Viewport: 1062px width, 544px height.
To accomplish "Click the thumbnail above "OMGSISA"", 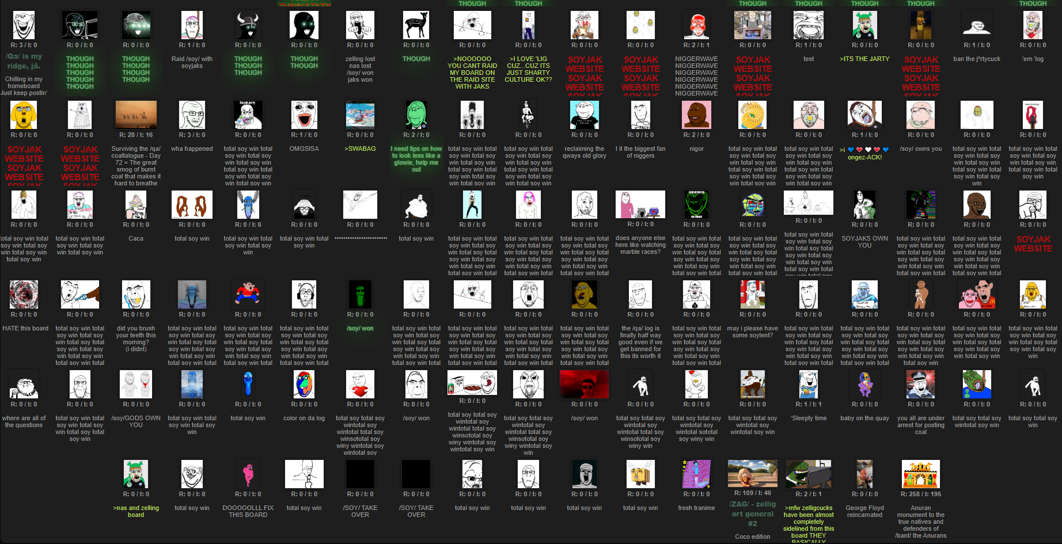I will click(304, 115).
